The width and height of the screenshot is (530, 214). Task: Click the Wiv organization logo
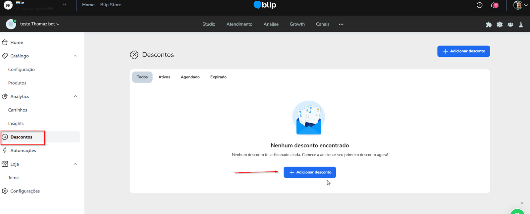pyautogui.click(x=8, y=6)
